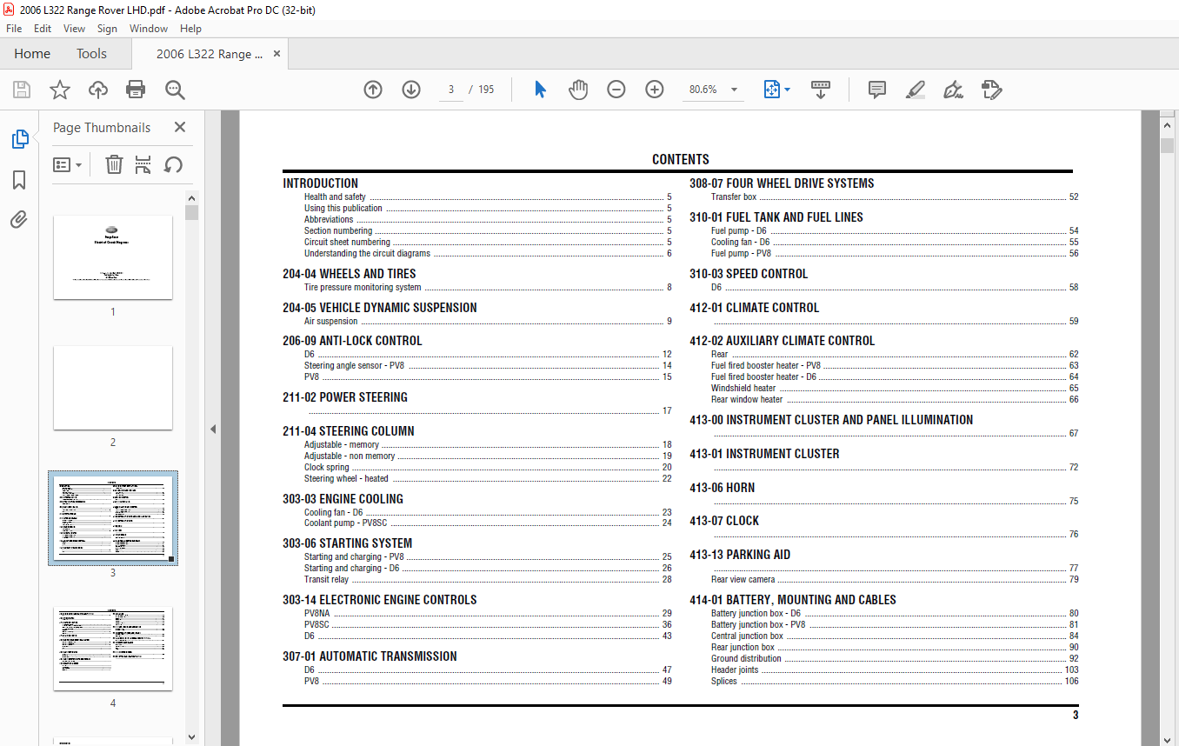The image size is (1179, 746).
Task: Switch to the Tools tab
Action: pyautogui.click(x=91, y=54)
